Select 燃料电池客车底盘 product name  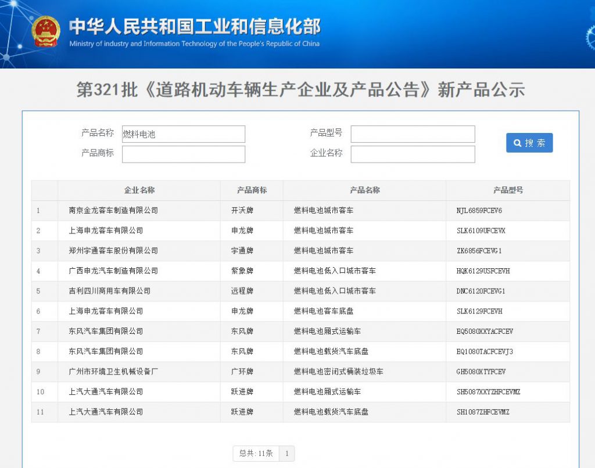click(x=323, y=311)
